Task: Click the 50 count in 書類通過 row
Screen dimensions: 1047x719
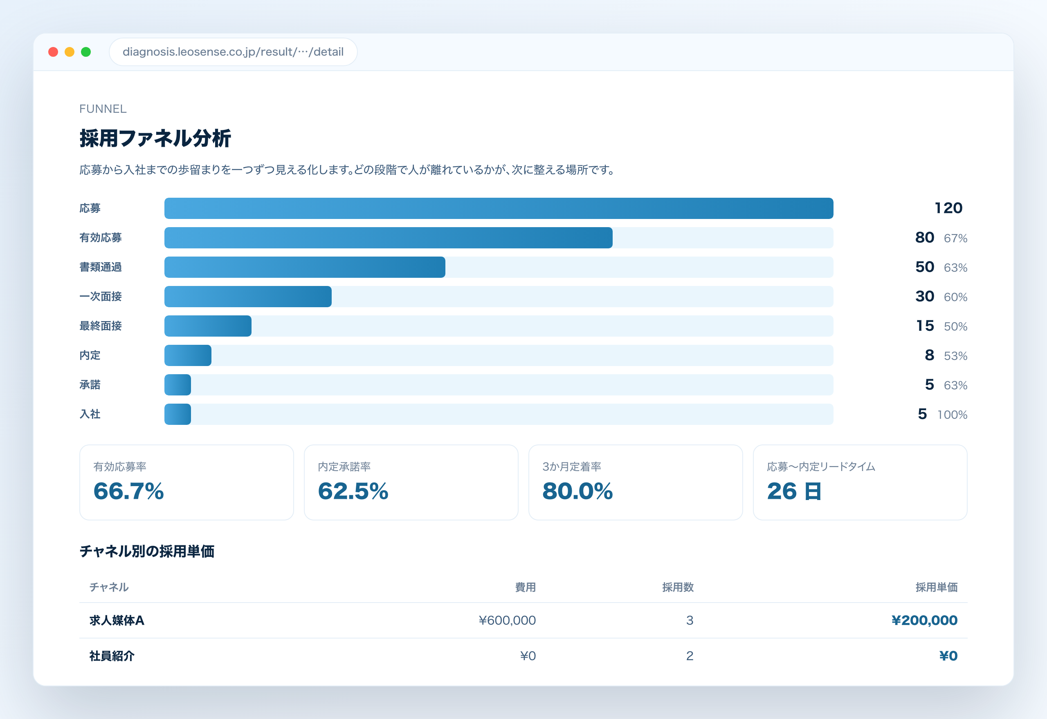Action: tap(924, 267)
